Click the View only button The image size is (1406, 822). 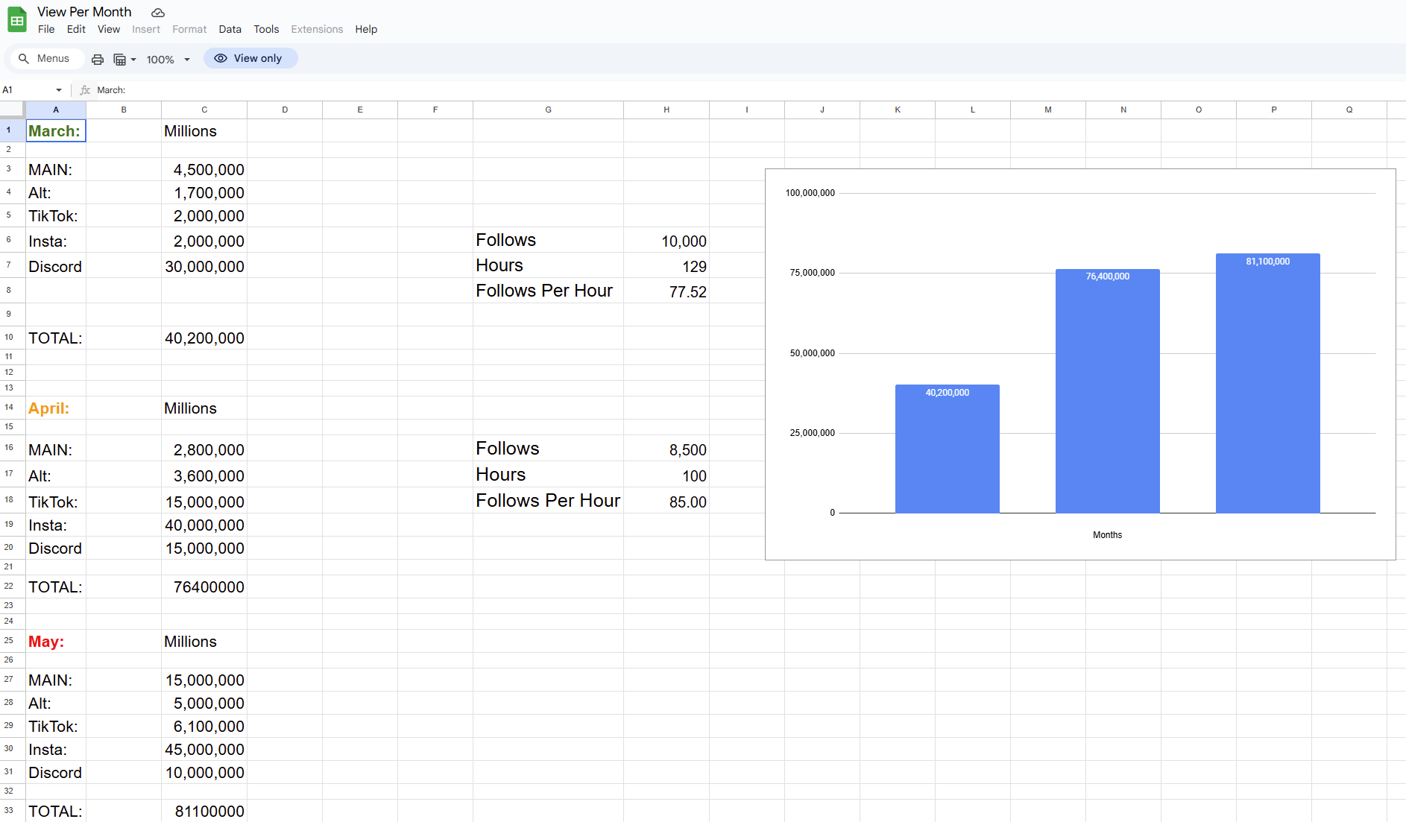tap(250, 58)
